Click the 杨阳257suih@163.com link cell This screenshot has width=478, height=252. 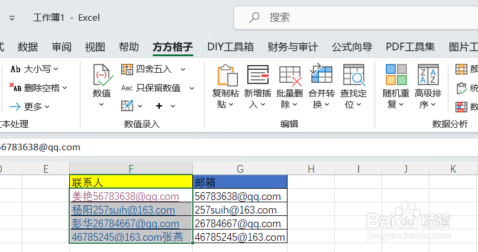point(131,209)
